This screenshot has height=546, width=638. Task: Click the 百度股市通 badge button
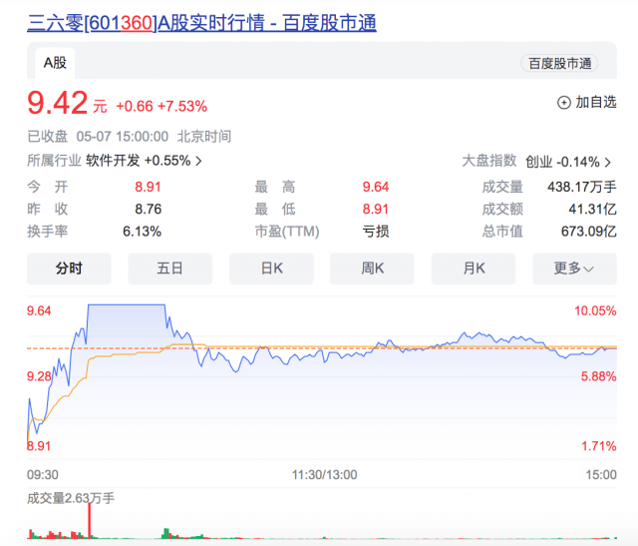[559, 64]
